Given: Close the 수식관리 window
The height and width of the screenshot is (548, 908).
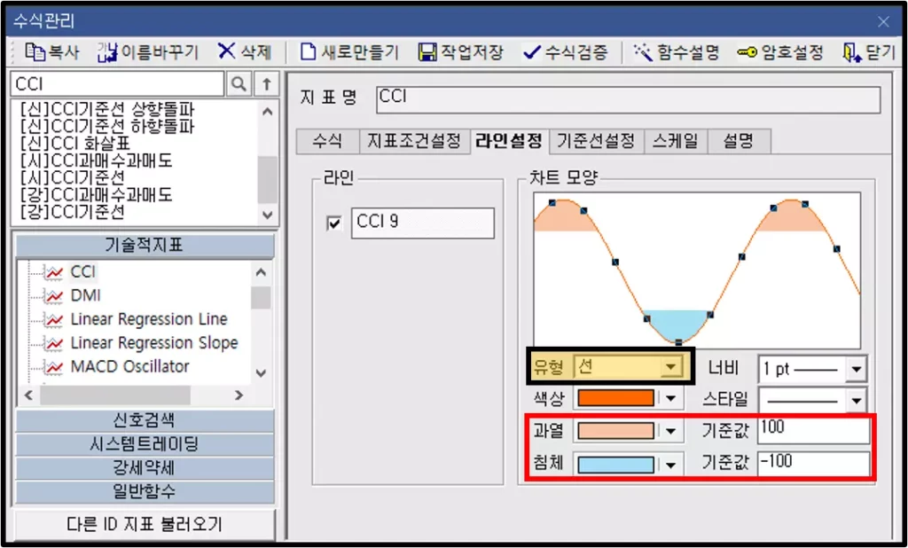Looking at the screenshot, I should click(x=883, y=22).
